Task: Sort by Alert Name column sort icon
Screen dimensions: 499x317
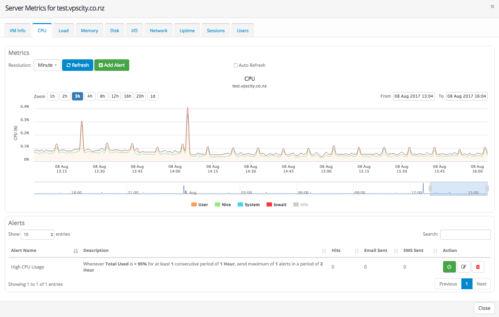Action: 76,251
